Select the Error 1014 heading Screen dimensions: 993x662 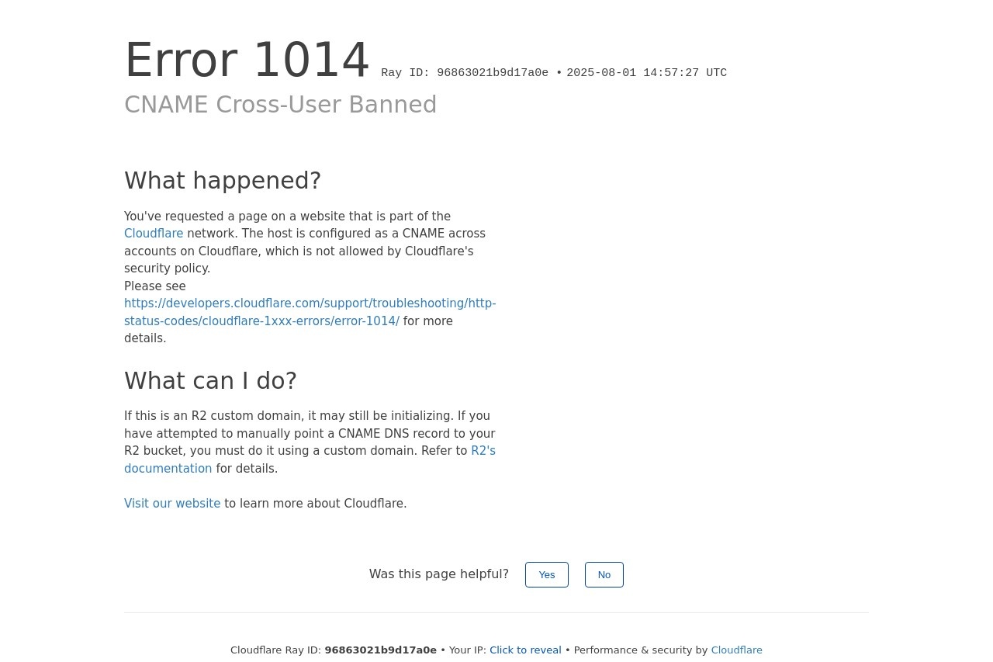247,60
